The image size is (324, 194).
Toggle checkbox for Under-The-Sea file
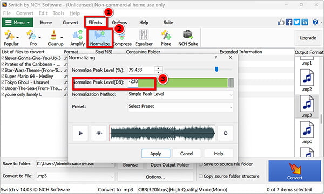(3, 88)
